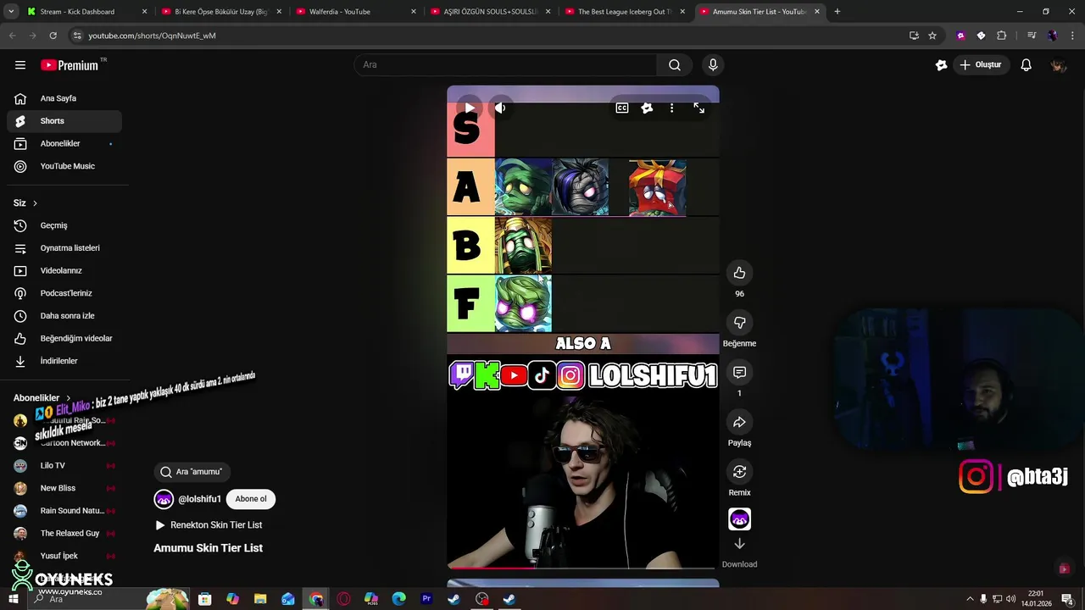Open Chrome three-dot menu

click(x=1071, y=36)
